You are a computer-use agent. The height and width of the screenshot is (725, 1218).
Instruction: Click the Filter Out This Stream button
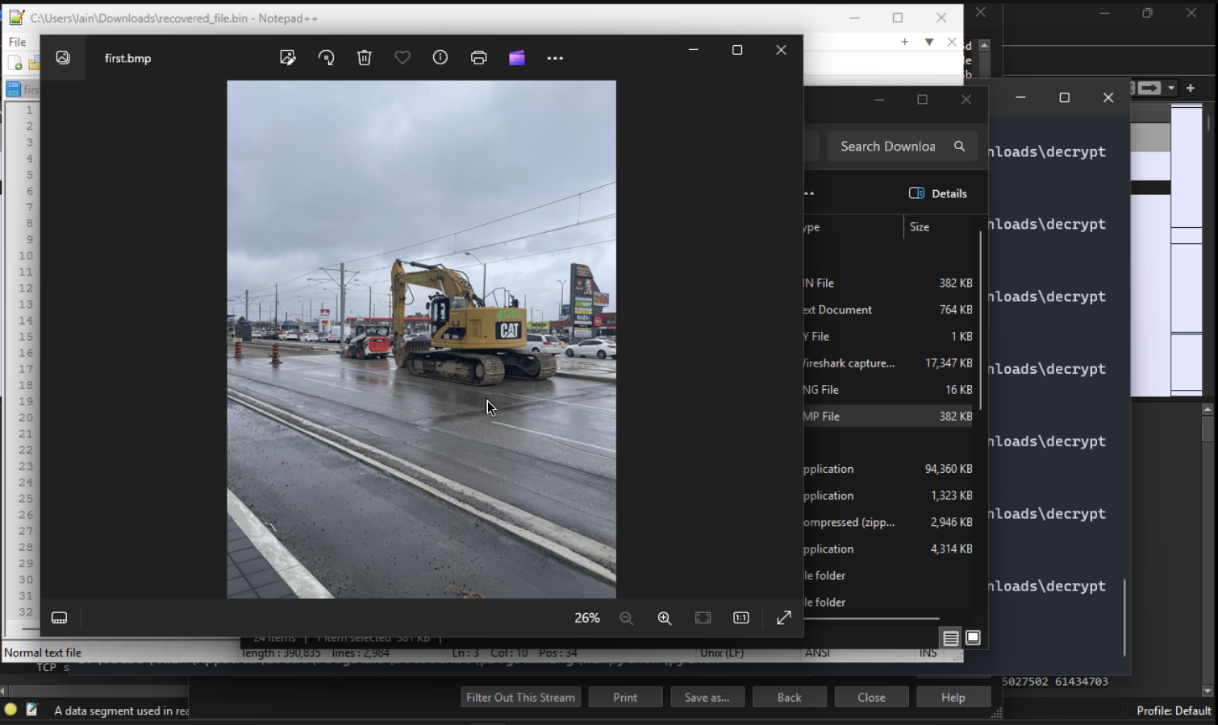(x=520, y=698)
